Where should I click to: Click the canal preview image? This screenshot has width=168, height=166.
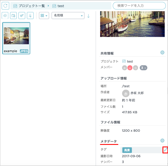(x=132, y=24)
